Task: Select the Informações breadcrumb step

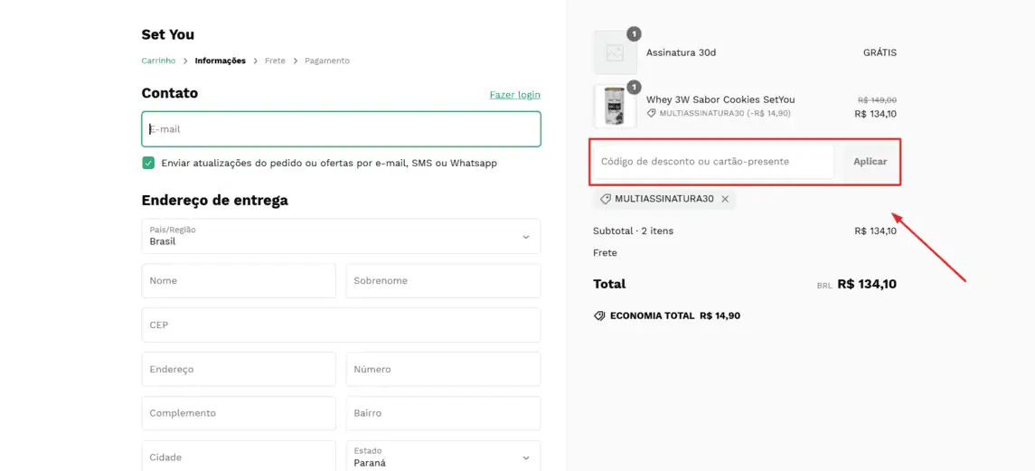Action: (220, 61)
